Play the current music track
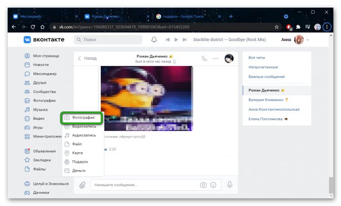The image size is (341, 206). 176,40
